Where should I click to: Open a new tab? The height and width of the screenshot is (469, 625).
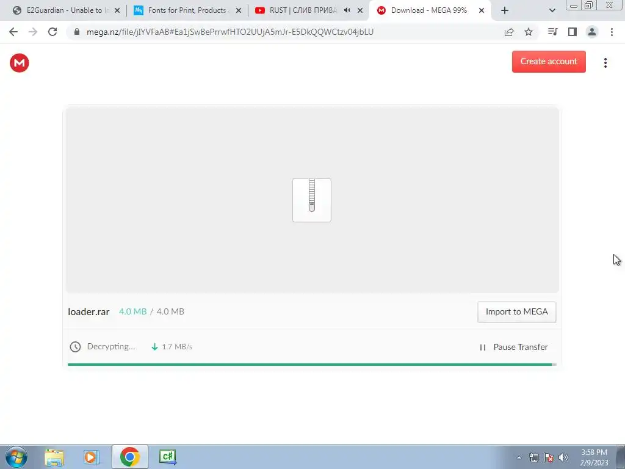[505, 11]
